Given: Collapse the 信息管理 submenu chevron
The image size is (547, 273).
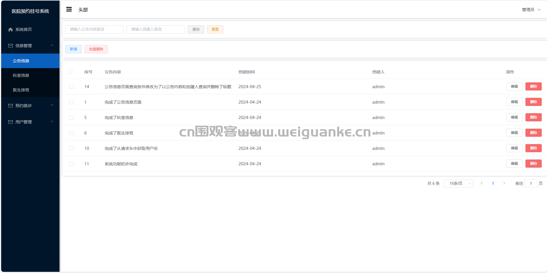Looking at the screenshot, I should (52, 45).
